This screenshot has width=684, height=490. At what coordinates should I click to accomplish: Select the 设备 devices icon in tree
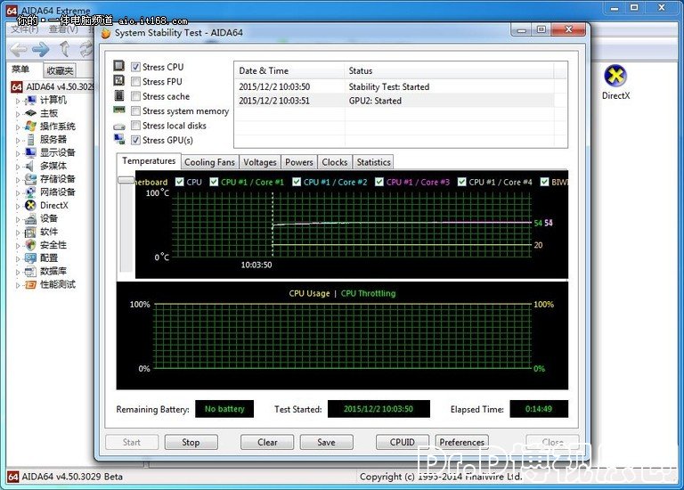[x=30, y=218]
